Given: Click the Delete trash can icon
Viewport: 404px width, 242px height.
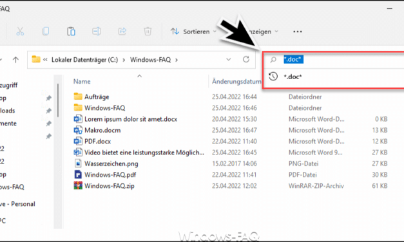Looking at the screenshot, I should 148,32.
